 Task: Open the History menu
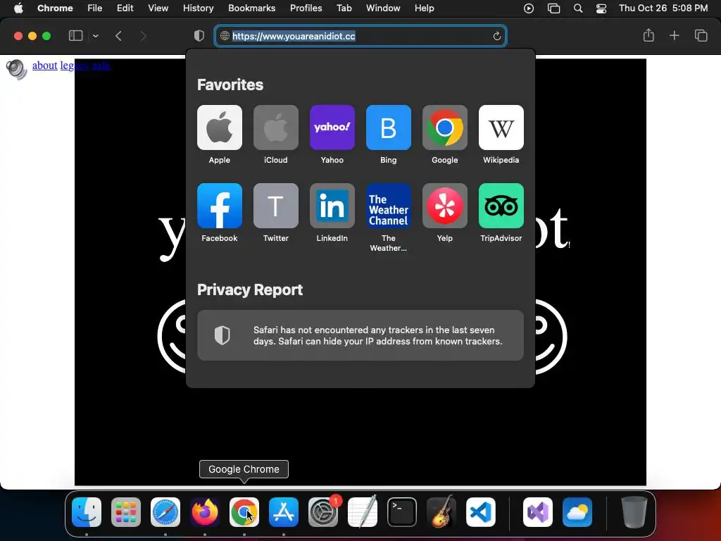coord(198,8)
